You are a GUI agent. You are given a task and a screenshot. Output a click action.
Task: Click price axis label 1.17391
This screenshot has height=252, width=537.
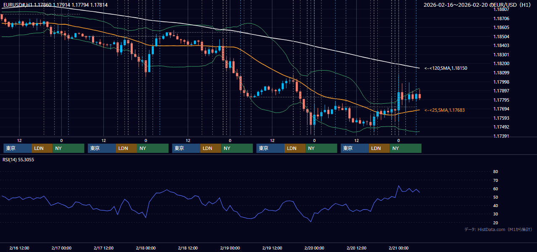coord(501,136)
